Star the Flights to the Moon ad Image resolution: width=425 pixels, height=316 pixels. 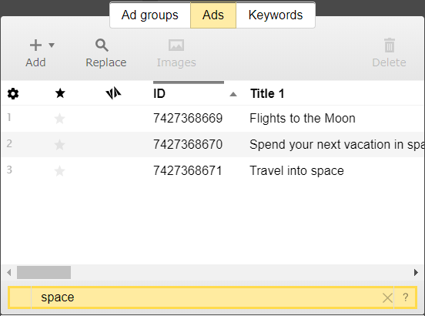[x=59, y=119]
